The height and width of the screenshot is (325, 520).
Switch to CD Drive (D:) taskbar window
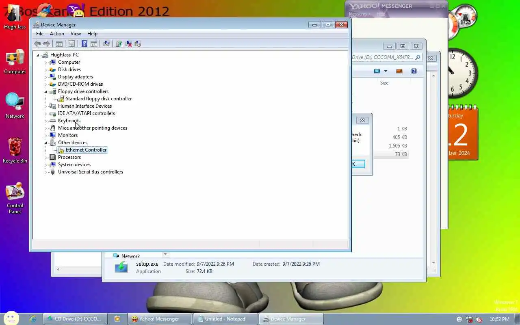point(75,319)
